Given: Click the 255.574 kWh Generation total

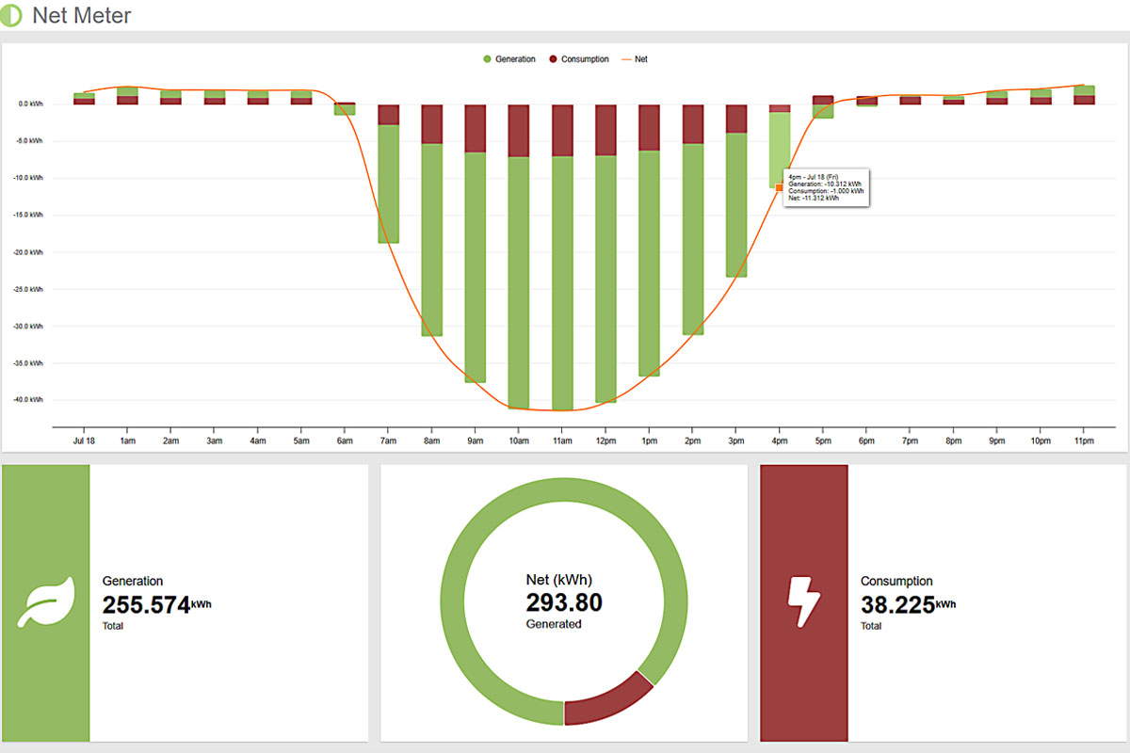Looking at the screenshot, I should pyautogui.click(x=147, y=605).
